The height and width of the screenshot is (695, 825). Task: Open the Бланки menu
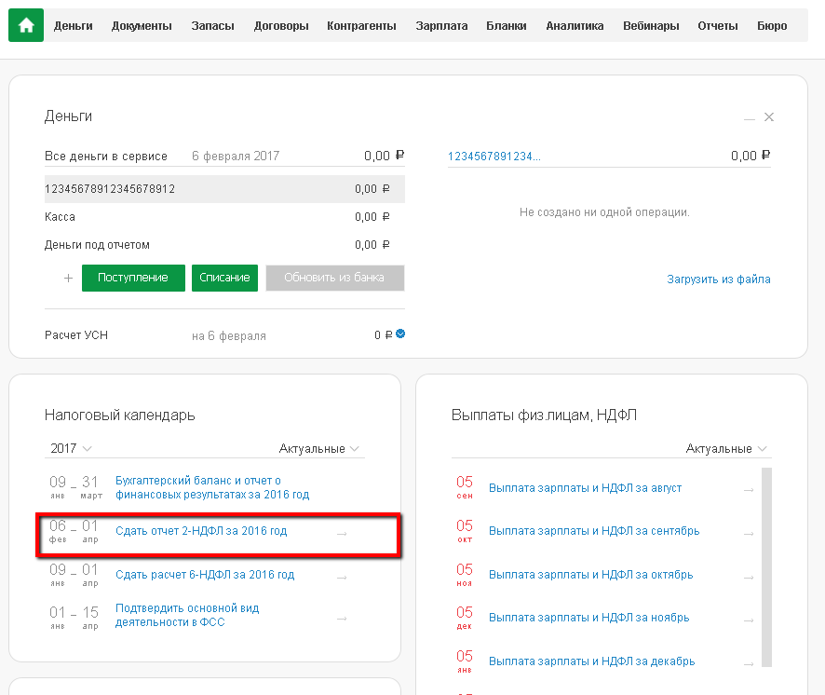(507, 26)
